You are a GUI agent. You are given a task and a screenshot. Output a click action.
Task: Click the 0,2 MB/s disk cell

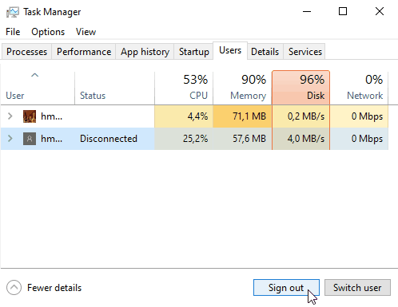click(300, 116)
